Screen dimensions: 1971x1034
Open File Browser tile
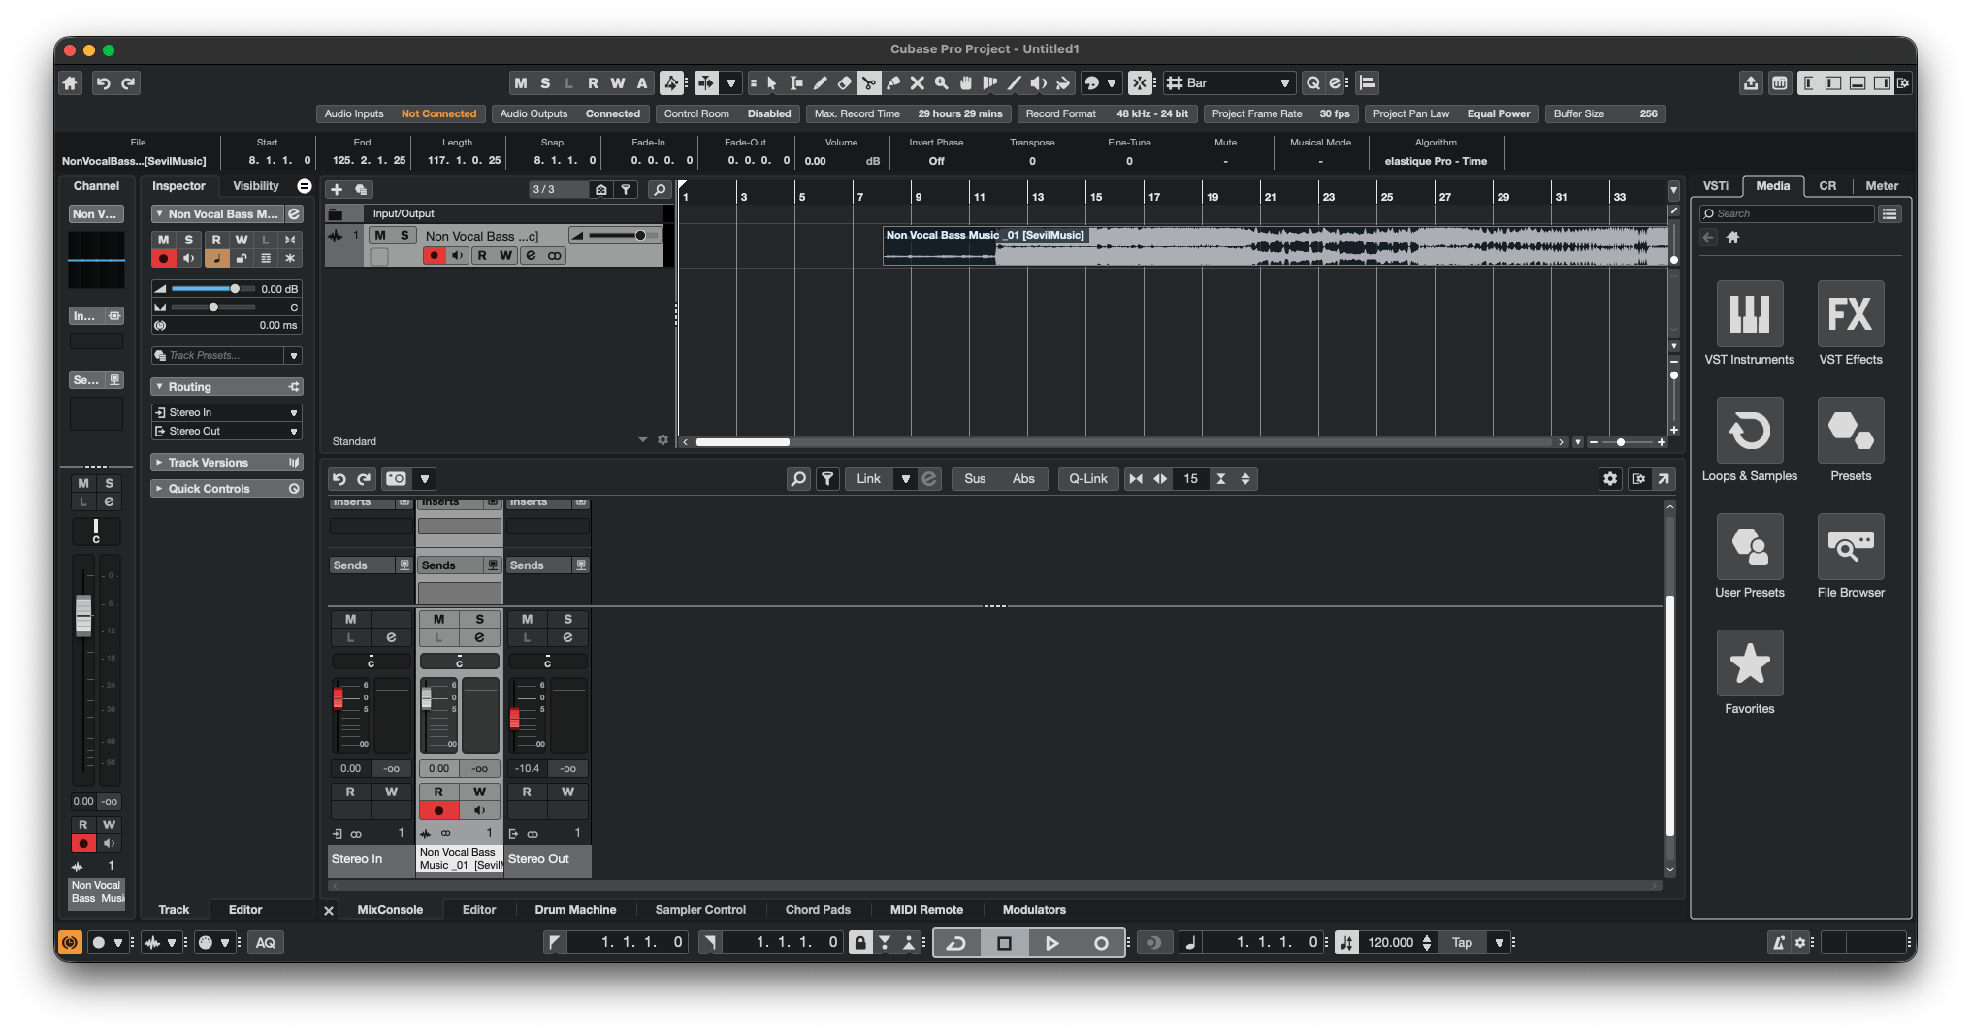click(1850, 546)
